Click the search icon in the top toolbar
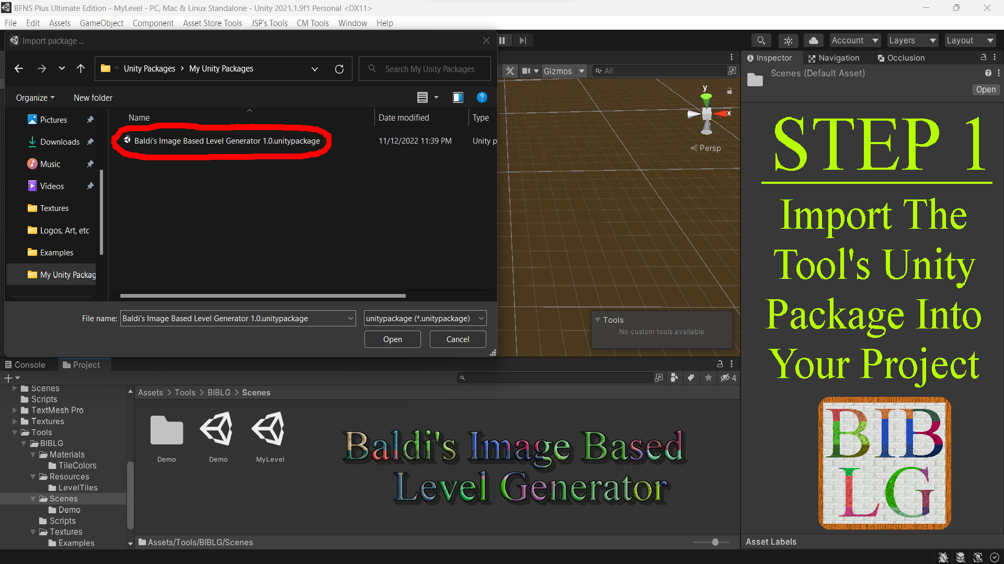This screenshot has width=1004, height=564. coord(761,40)
